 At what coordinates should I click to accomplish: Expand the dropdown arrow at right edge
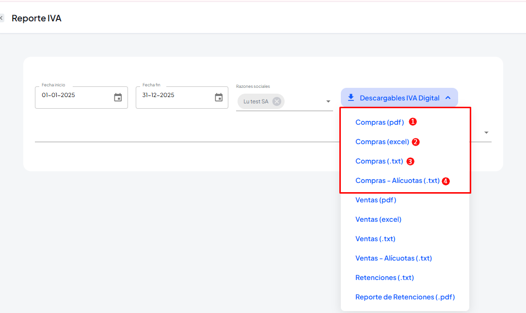pos(486,132)
